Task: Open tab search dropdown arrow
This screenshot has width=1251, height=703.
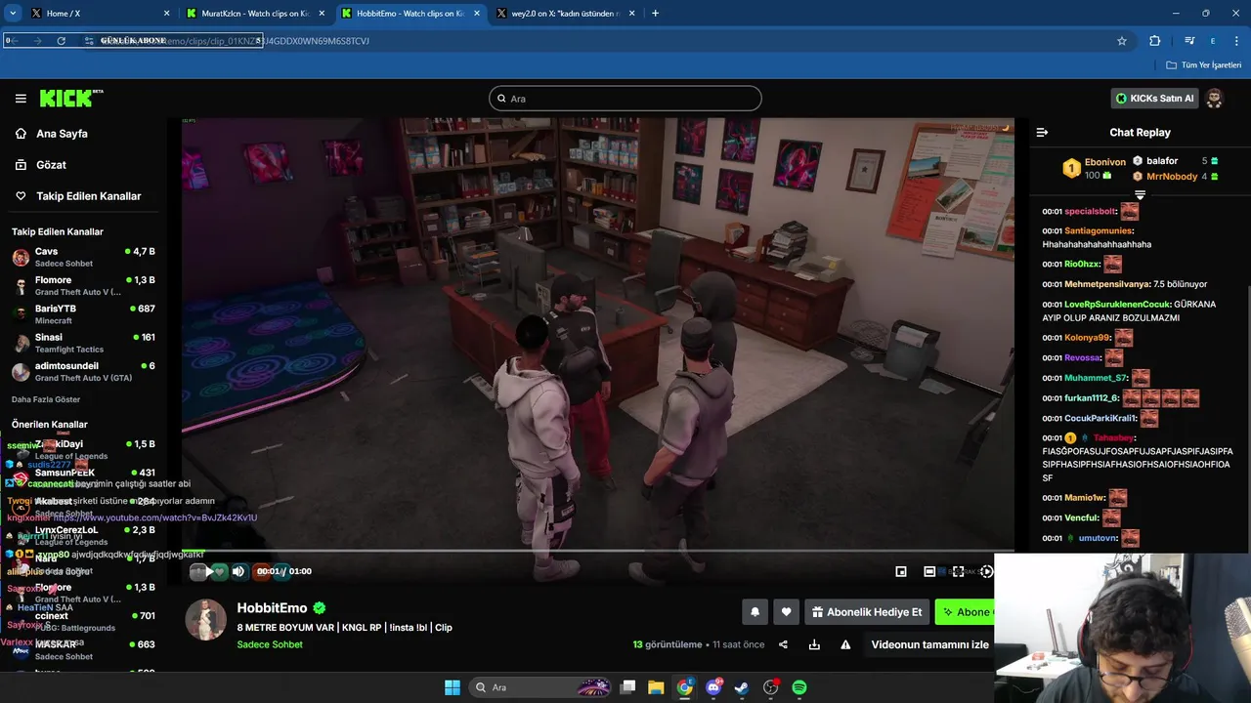Action: pos(13,14)
